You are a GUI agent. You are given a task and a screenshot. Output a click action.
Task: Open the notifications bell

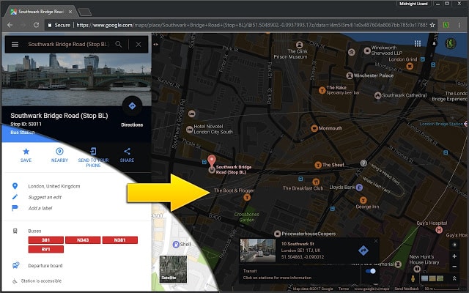pos(434,44)
